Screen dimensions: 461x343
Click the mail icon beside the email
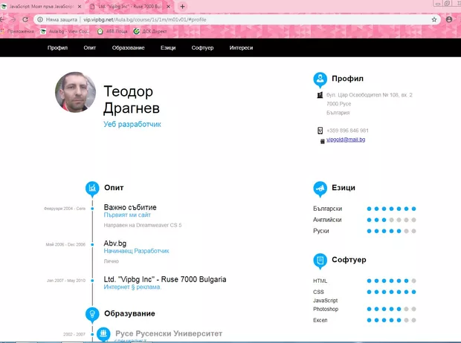tap(323, 141)
